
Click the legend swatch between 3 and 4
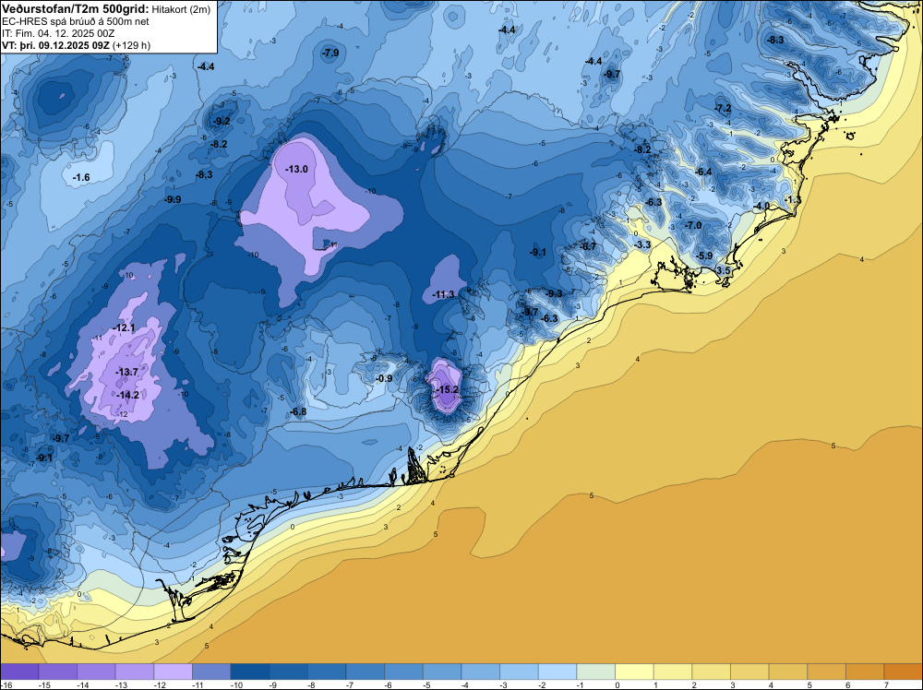pos(749,672)
